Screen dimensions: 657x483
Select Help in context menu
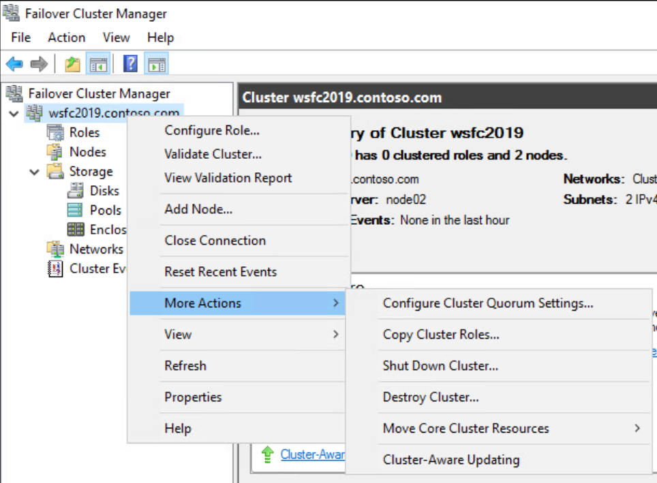coord(238,429)
